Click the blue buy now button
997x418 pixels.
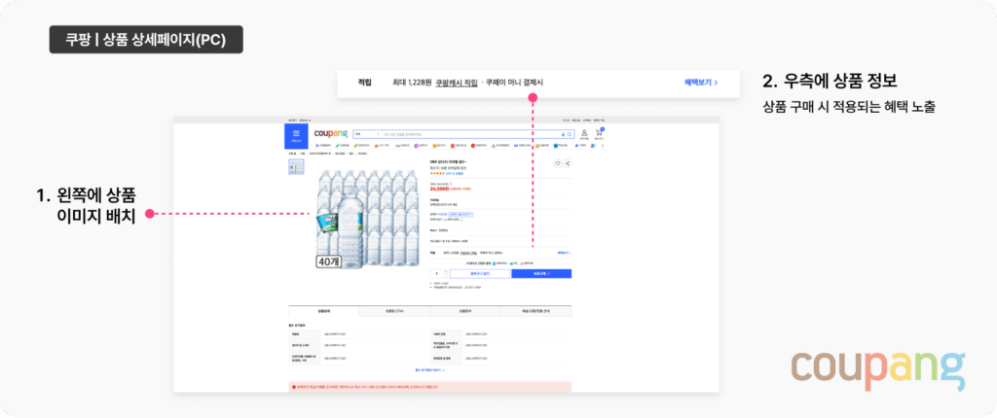(541, 274)
